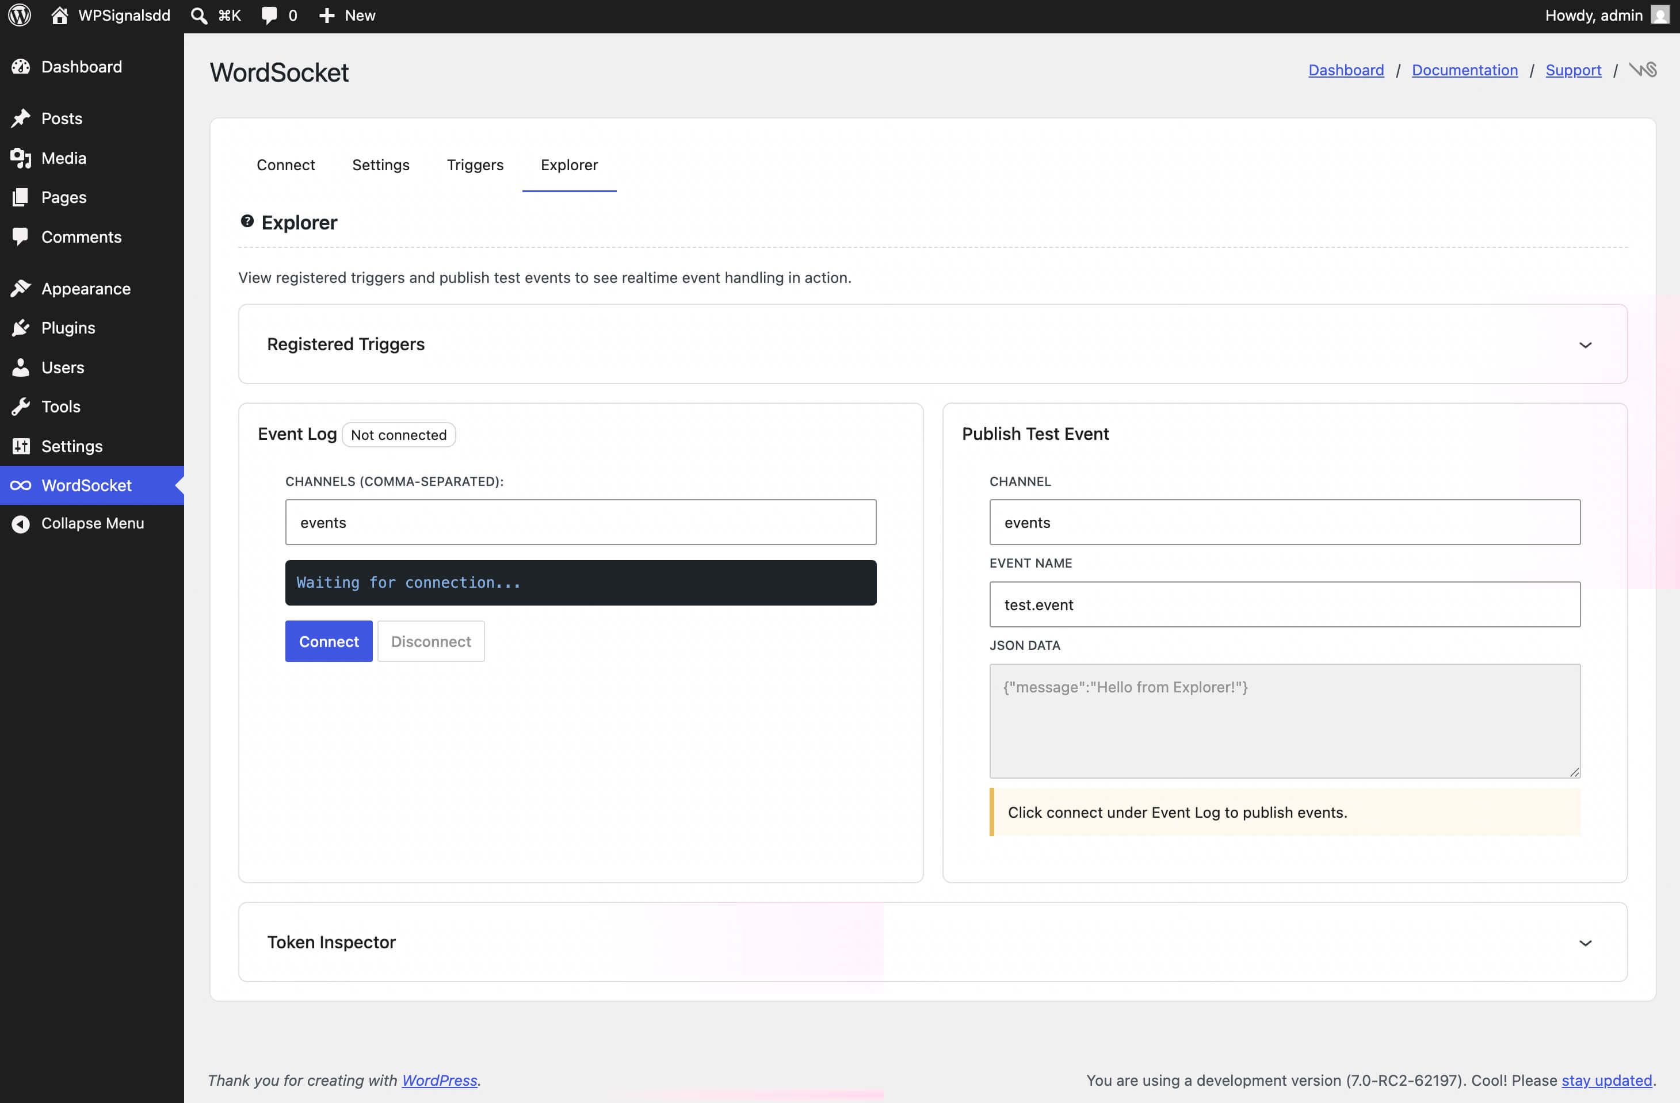Click the Users sidebar icon

pos(21,367)
